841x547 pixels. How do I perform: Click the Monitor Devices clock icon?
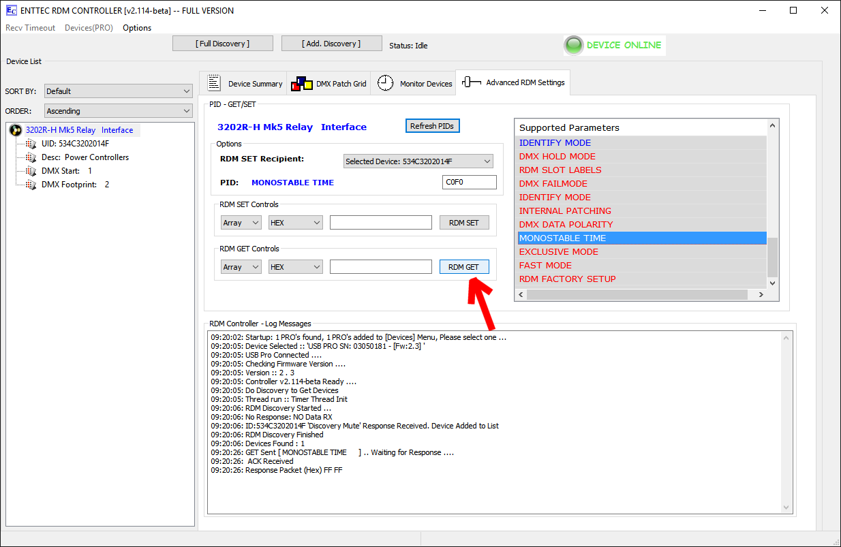386,83
